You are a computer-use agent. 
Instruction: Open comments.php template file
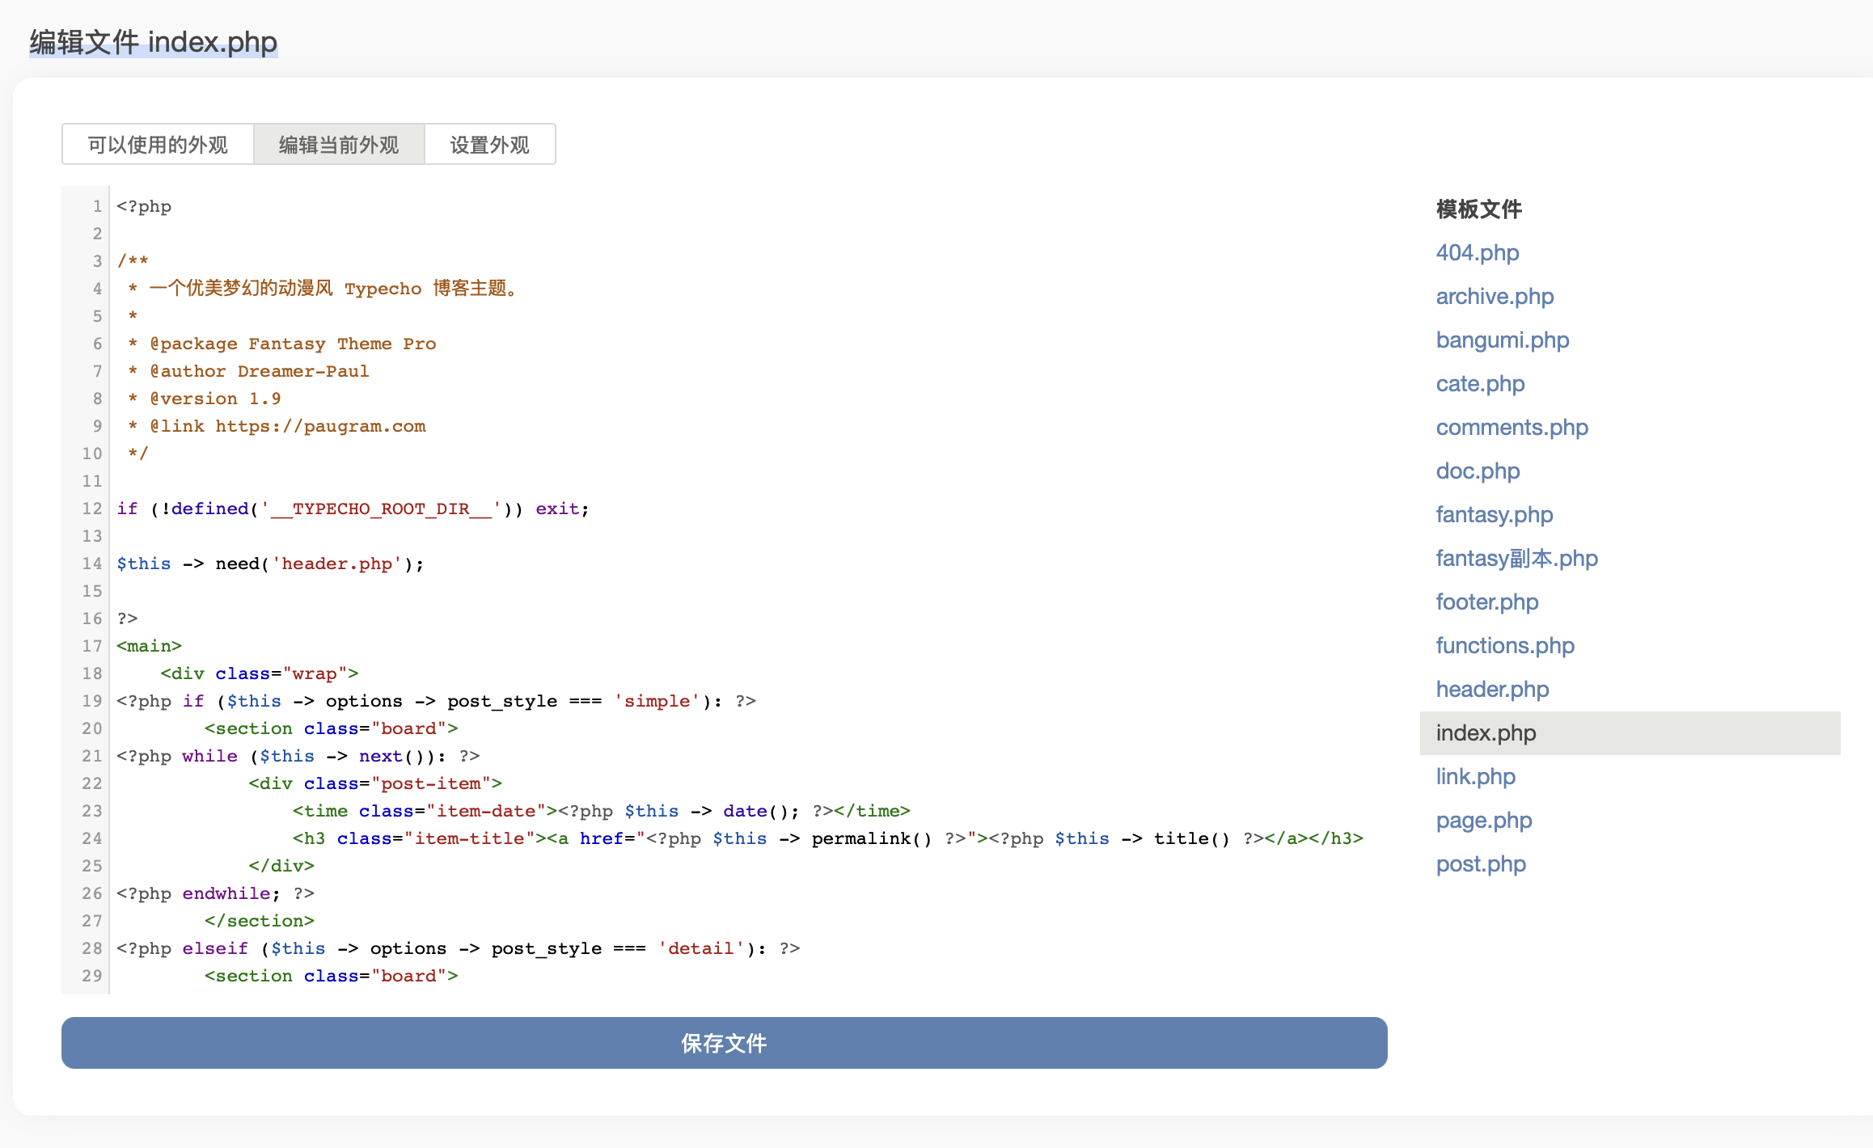click(x=1512, y=428)
